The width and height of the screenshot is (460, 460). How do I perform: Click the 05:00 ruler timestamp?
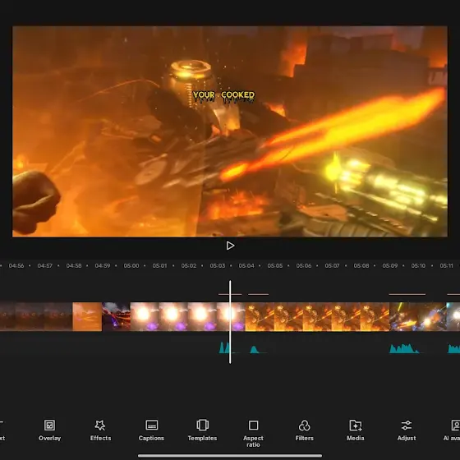[x=131, y=266]
